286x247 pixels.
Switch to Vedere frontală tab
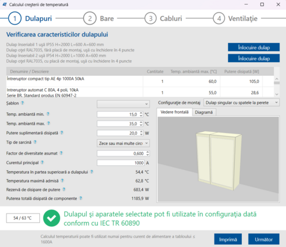tap(175, 112)
